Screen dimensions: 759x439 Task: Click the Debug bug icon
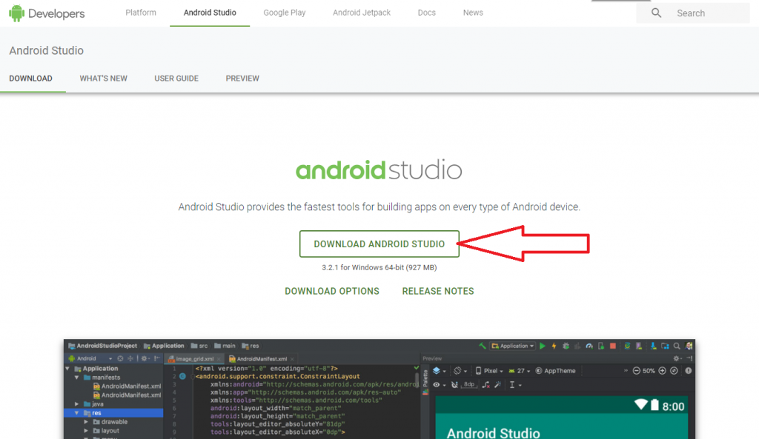coord(566,346)
